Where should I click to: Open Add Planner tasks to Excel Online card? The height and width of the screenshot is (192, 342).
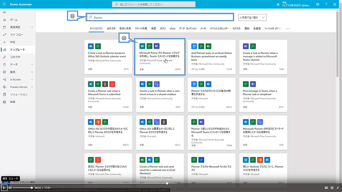click(212, 57)
